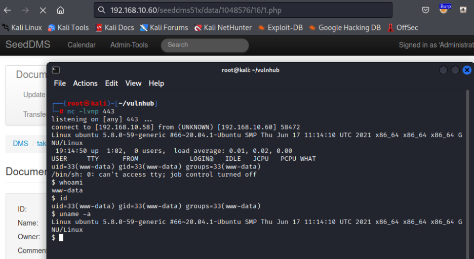
Task: Click the '$ whoami' line in terminal
Action: pyautogui.click(x=67, y=182)
